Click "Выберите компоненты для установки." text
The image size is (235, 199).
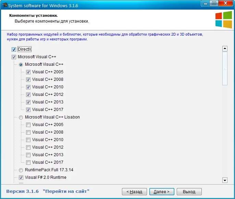tap(52, 21)
